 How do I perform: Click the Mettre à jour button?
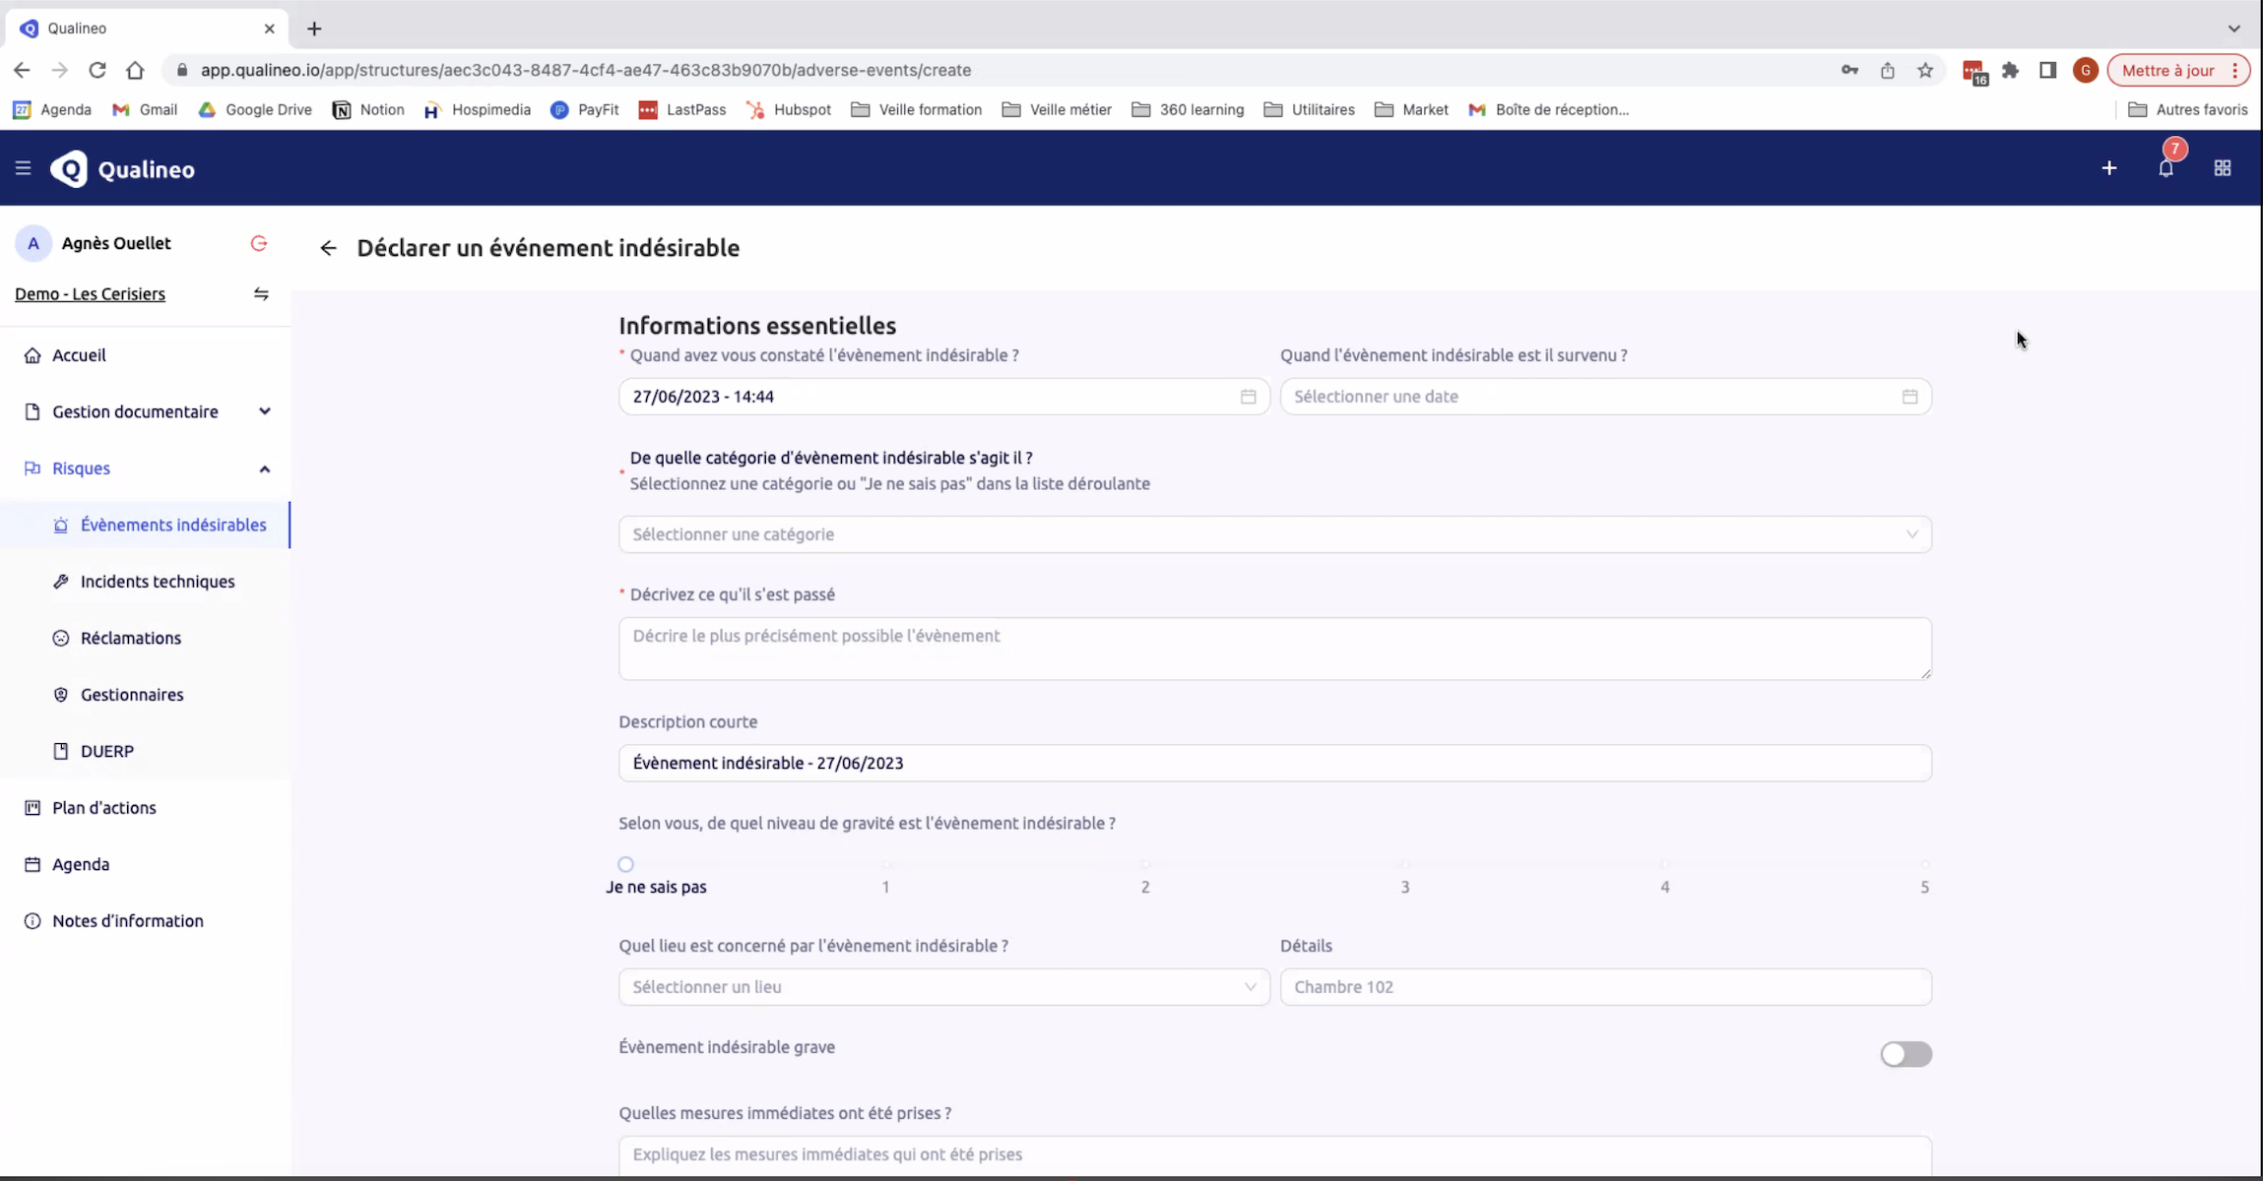point(2172,69)
